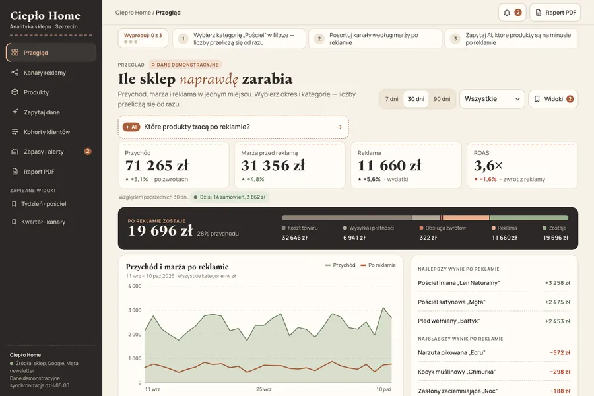This screenshot has height=396, width=594.
Task: Switch period to 7 dni
Action: [391, 99]
